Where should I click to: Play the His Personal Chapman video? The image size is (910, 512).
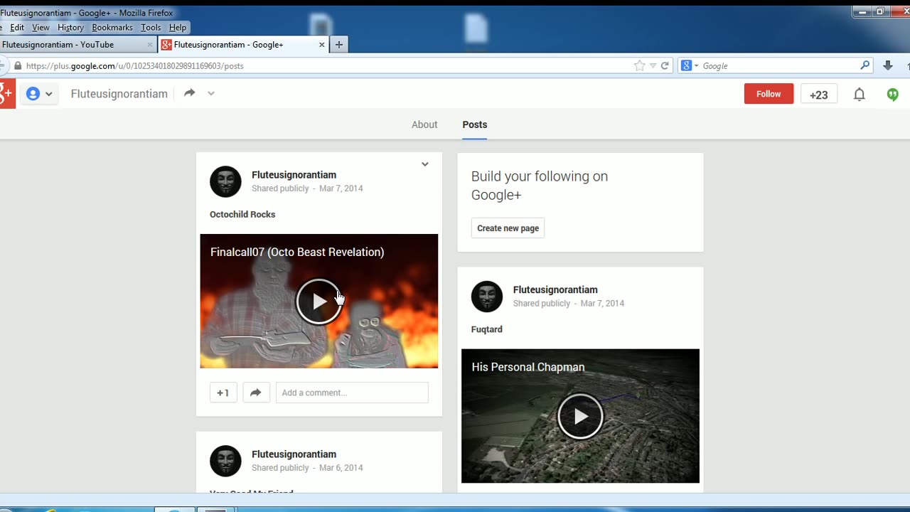coord(580,416)
